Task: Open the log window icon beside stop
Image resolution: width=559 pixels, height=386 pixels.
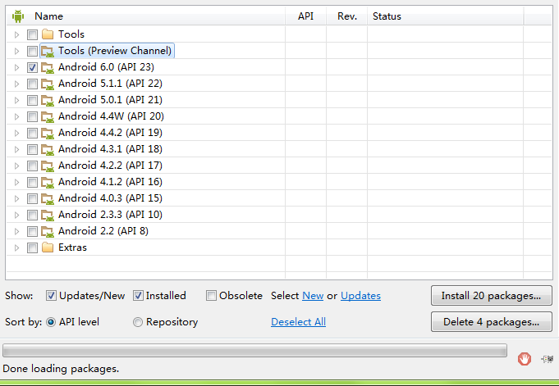Action: click(x=548, y=359)
